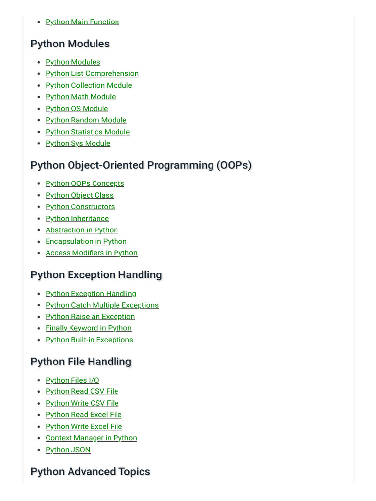Image resolution: width=376 pixels, height=501 pixels.
Task: Visit Python Catch Multiple Exceptions
Action: (x=102, y=305)
